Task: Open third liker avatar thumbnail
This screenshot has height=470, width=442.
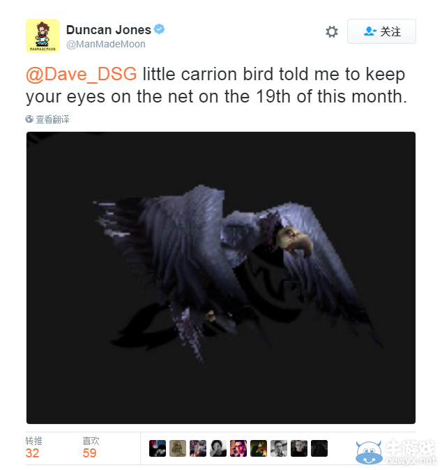Action: (x=198, y=448)
